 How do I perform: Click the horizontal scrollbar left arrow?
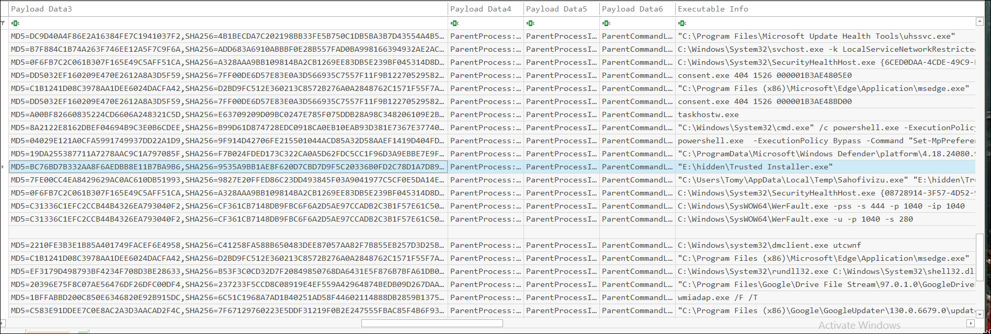[x=4, y=323]
